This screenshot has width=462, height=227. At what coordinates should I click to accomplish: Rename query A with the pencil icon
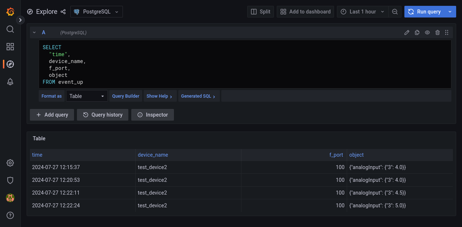pyautogui.click(x=407, y=32)
